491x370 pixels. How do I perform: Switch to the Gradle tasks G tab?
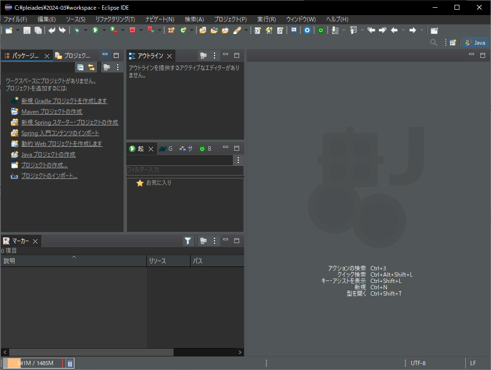(x=166, y=149)
